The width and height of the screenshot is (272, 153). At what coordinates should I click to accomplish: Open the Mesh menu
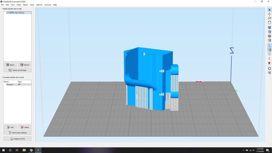pos(19,5)
